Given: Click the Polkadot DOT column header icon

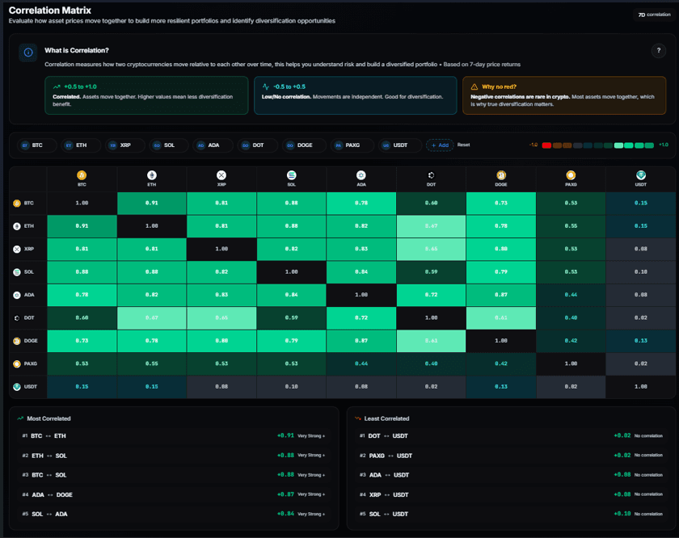Looking at the screenshot, I should point(431,174).
